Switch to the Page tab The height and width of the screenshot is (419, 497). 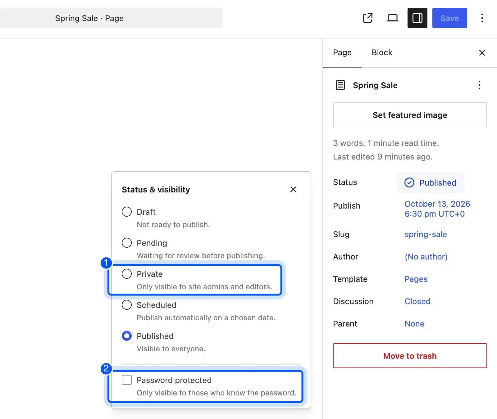[342, 52]
